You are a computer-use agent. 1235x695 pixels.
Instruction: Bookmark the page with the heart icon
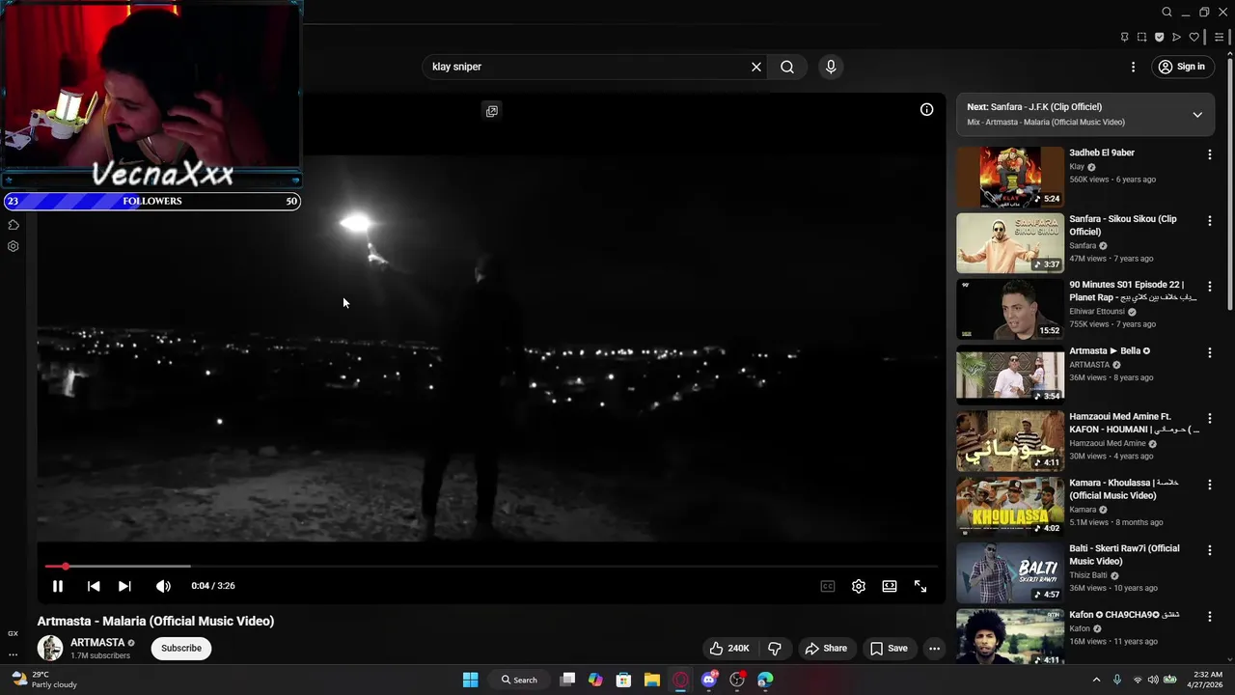coord(1194,38)
